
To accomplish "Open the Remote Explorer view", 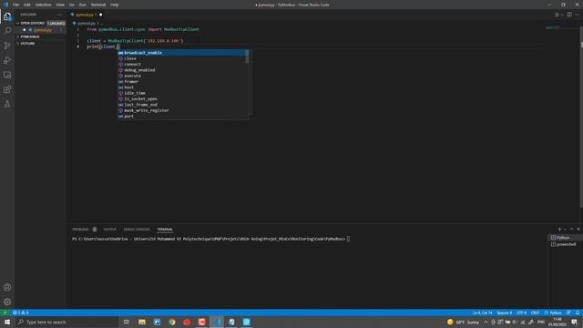I will click(x=7, y=75).
